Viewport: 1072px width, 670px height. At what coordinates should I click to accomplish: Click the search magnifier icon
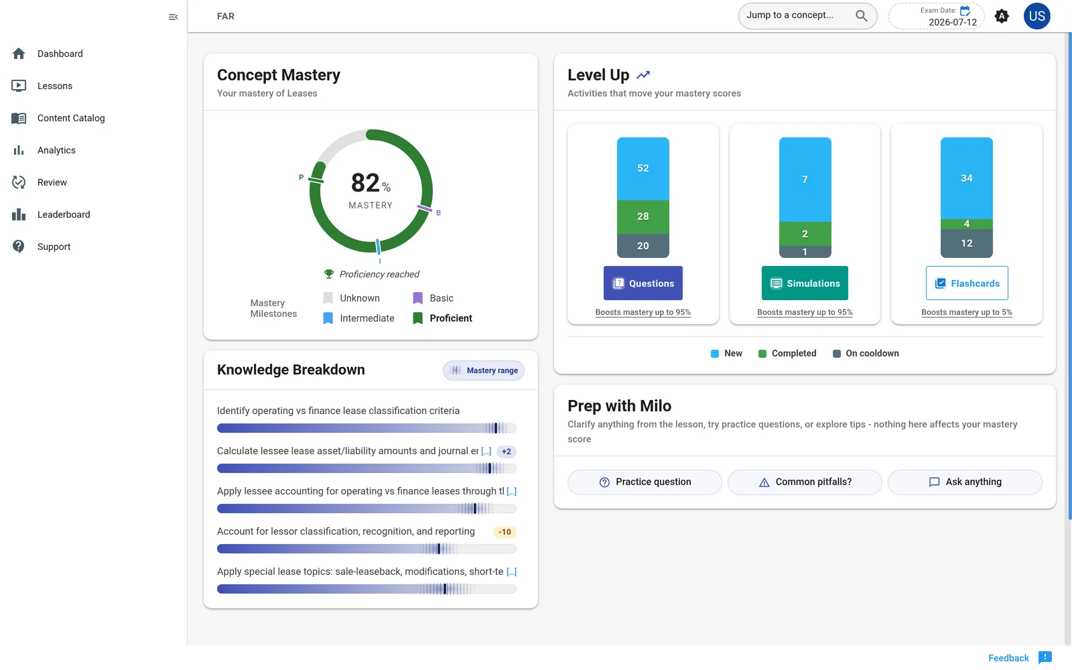pos(862,15)
